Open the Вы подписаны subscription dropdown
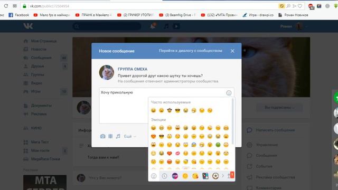The image size is (338, 190). coord(279,107)
